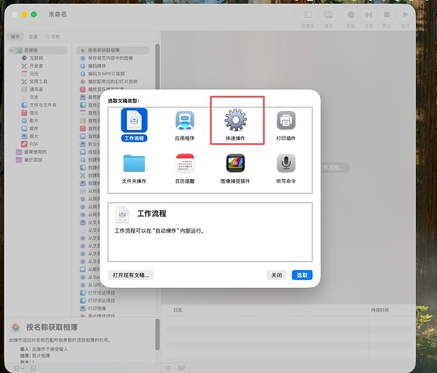Select action 按名称获取相簿 in the list

[113, 50]
